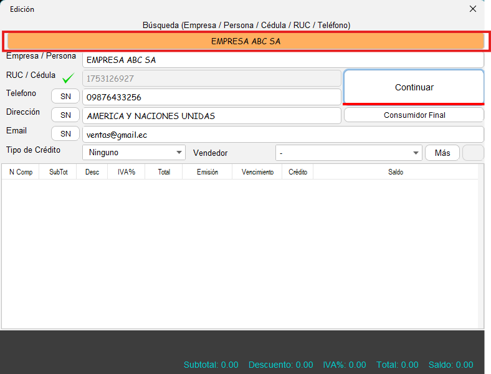Select the Saldo column header

tap(395, 172)
